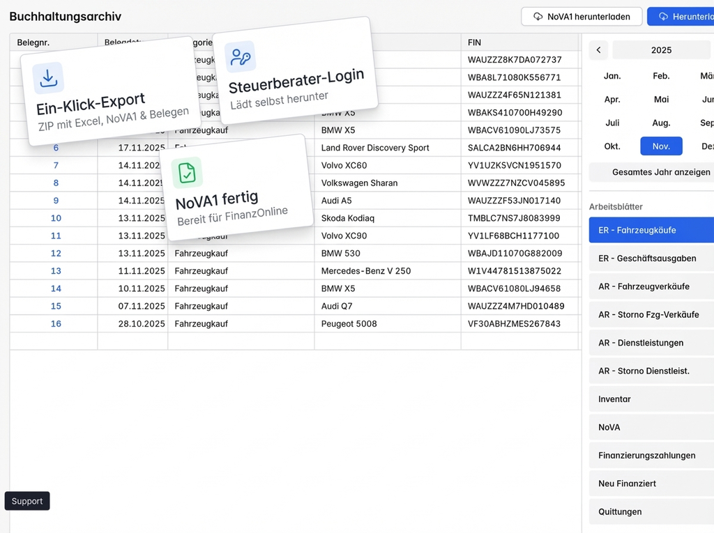Open the Inventar worksheet
The width and height of the screenshot is (714, 533).
[651, 399]
